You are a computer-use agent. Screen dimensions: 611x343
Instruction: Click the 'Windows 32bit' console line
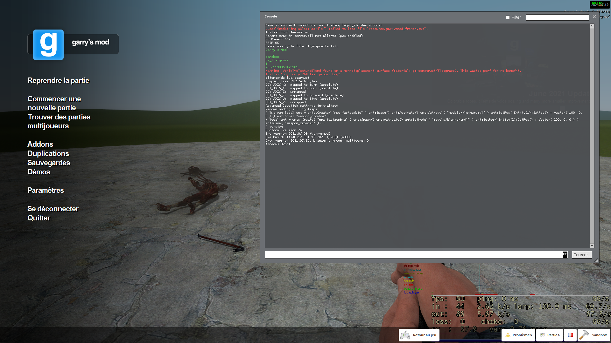point(278,144)
